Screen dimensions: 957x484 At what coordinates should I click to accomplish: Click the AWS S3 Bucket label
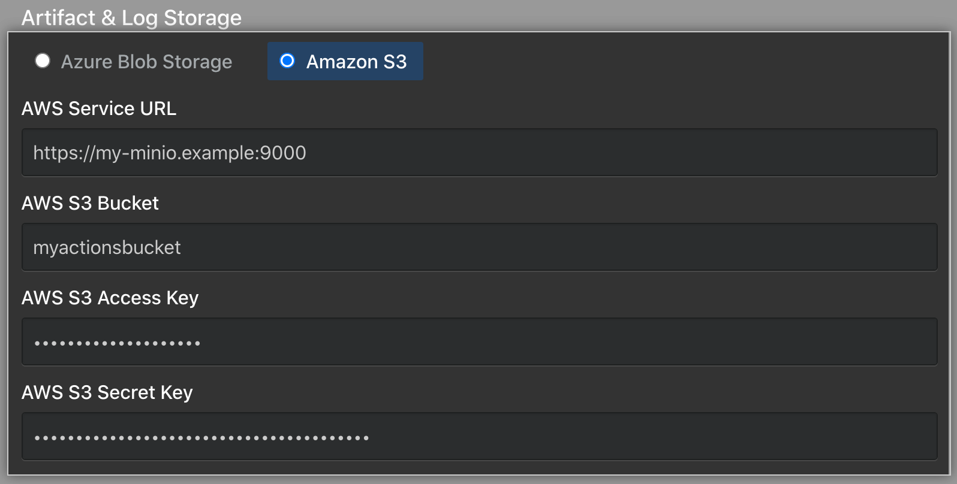pyautogui.click(x=90, y=202)
